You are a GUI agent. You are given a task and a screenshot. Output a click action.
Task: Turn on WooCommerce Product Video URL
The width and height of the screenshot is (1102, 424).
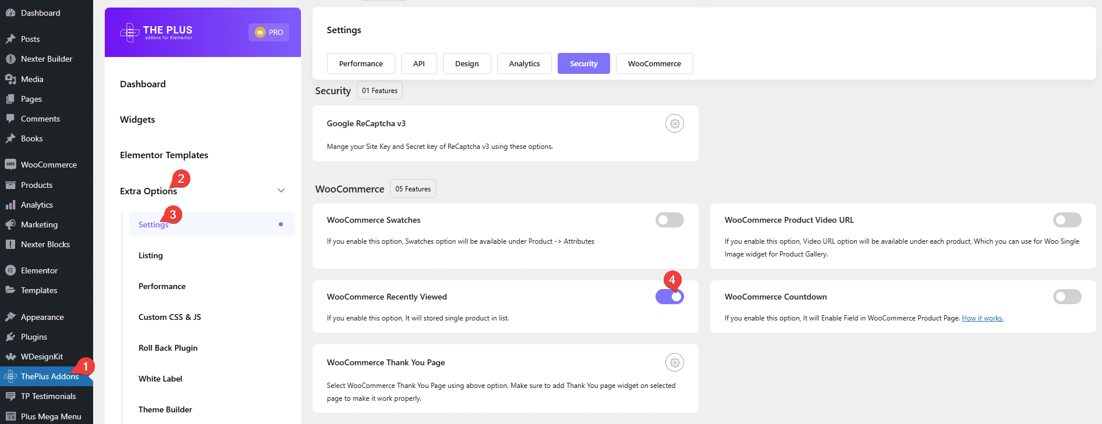1066,220
